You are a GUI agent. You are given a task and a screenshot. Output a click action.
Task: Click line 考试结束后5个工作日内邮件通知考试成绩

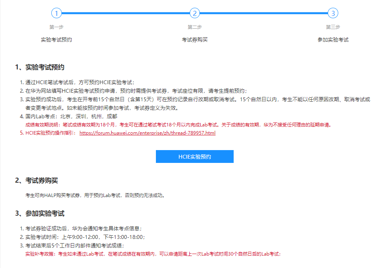[x=75, y=246]
